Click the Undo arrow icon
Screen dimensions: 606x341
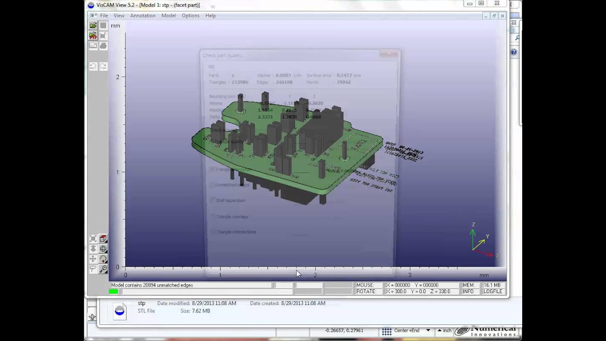[93, 66]
